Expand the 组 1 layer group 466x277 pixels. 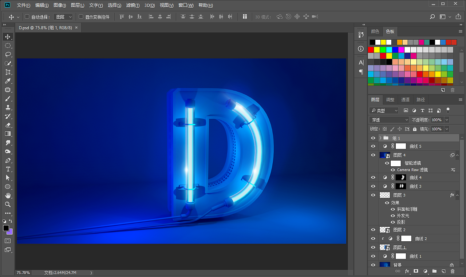[x=381, y=138]
